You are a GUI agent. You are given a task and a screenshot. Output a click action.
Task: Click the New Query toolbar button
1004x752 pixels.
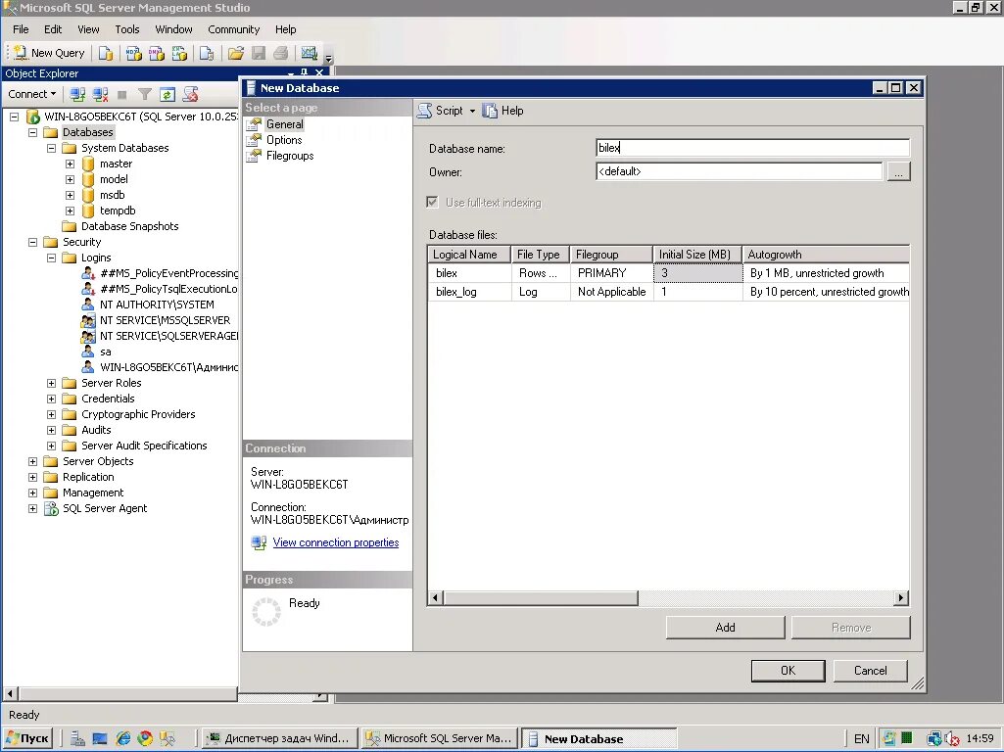(49, 53)
